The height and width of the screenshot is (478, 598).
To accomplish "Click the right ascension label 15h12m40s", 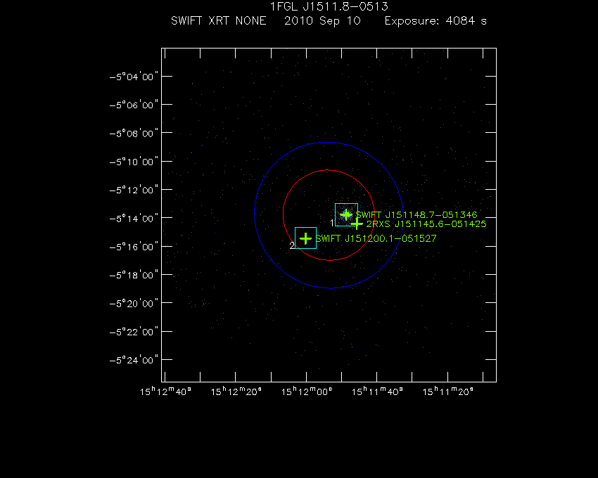I will pos(165,392).
